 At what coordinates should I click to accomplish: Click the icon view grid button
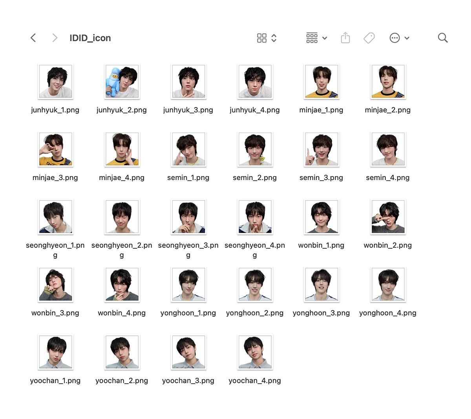(262, 38)
